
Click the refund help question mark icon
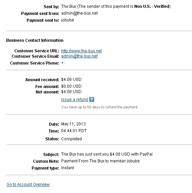click(x=92, y=100)
